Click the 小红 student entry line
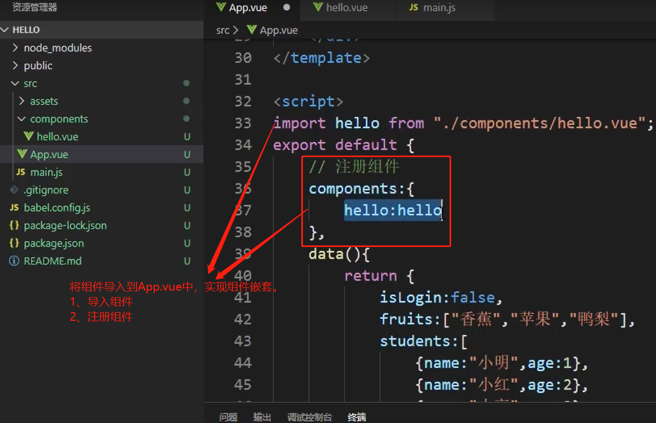 pos(501,385)
